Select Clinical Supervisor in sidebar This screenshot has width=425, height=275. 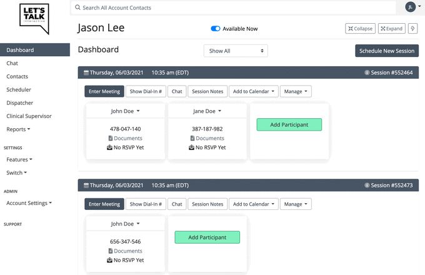(29, 116)
